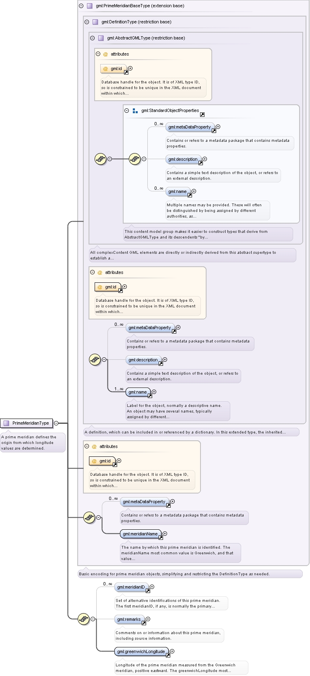Collapse the gml:PrimeMeridianBaseType section
310x676 pixels.
pos(81,6)
